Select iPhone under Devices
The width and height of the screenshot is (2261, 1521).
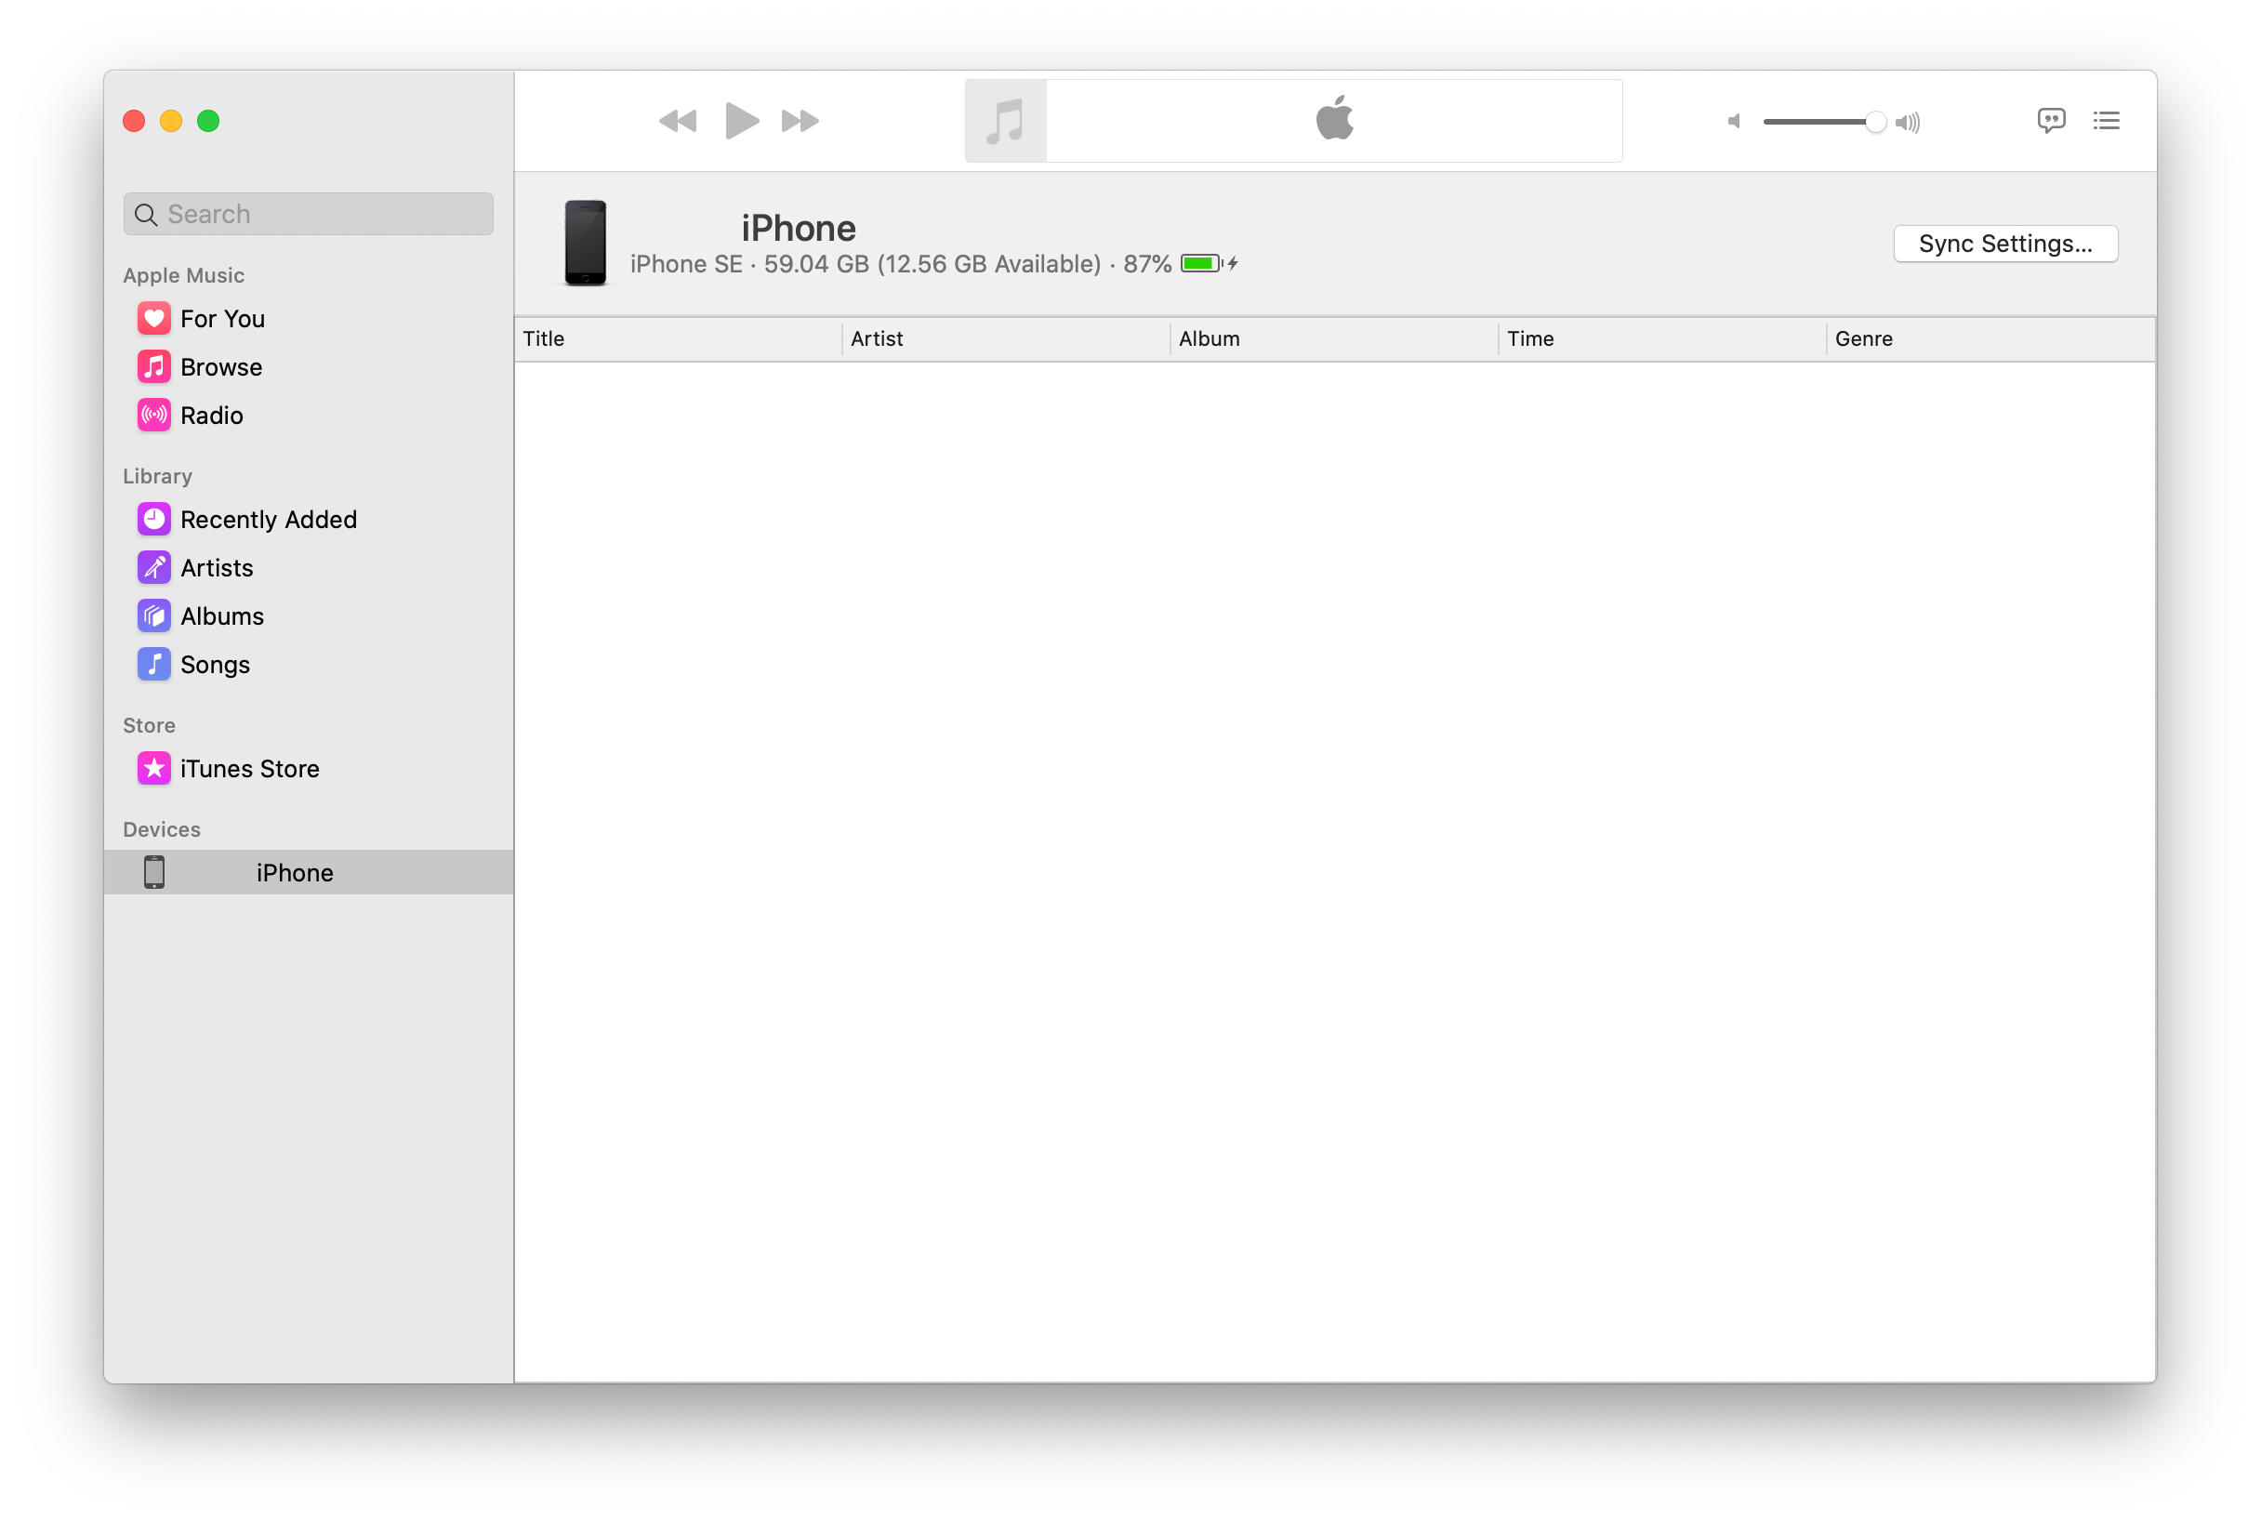(309, 873)
